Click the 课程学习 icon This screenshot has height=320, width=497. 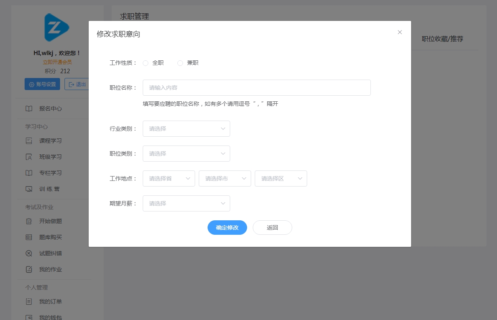[29, 141]
